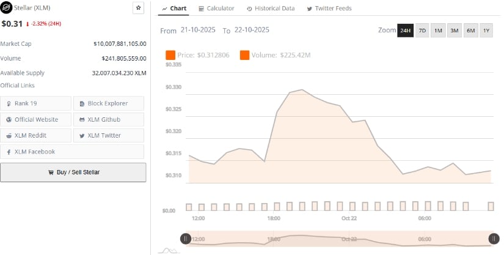Open the Twitter Feeds tab
504x255 pixels.
pyautogui.click(x=329, y=9)
